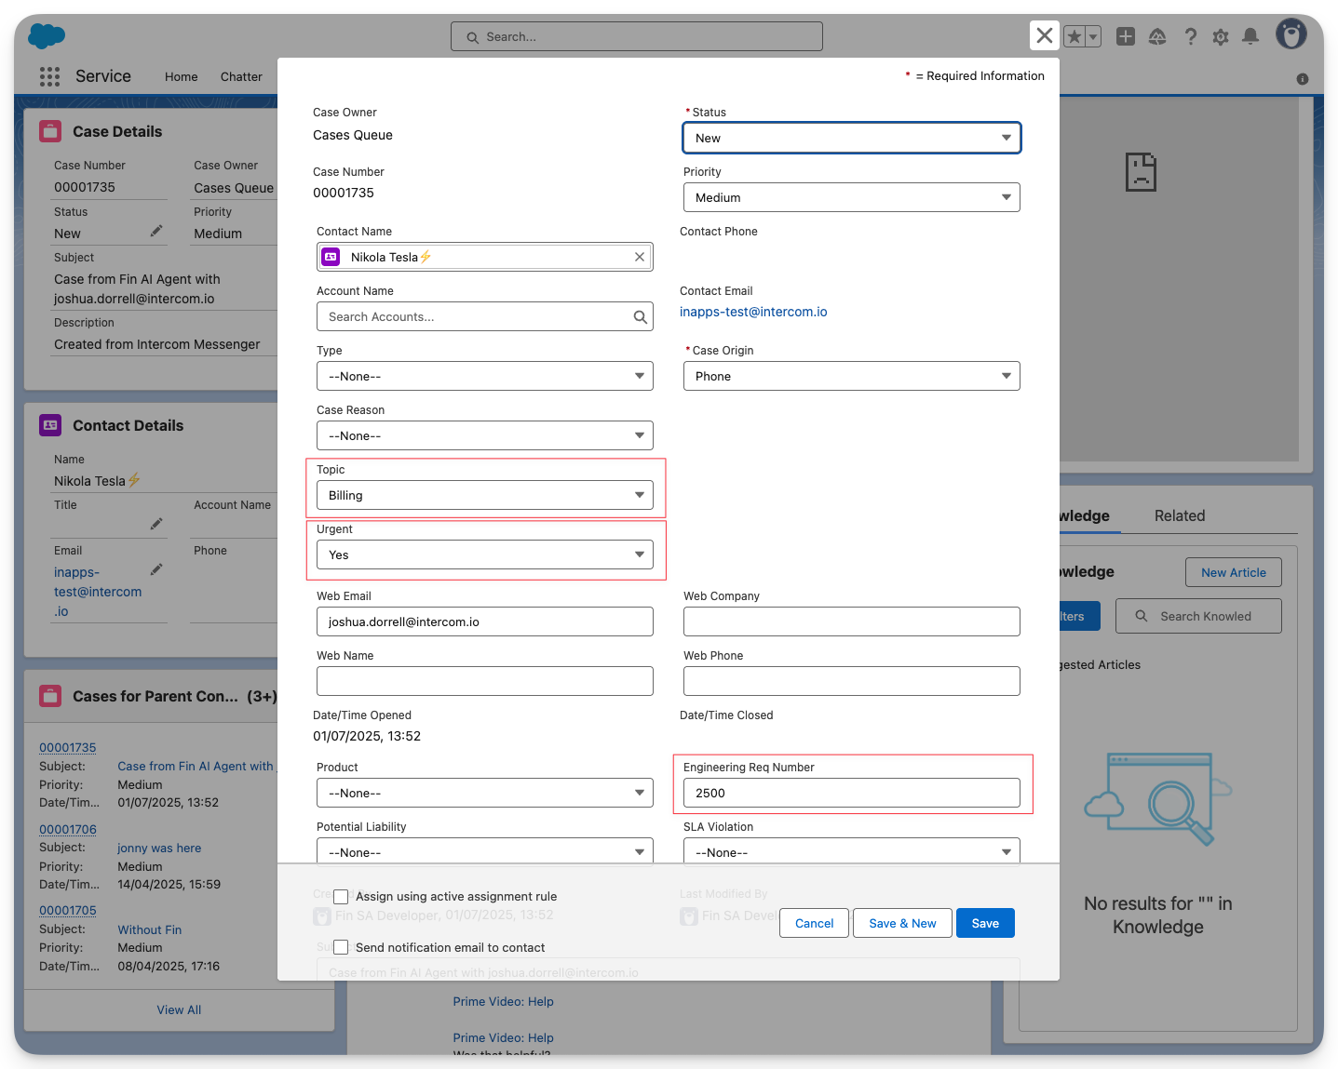
Task: Open the App Launcher grid icon
Action: click(50, 76)
